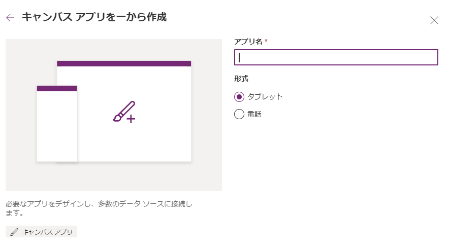This screenshot has width=450, height=249.
Task: Click the small brush icon in キャンバス アプリ tag
Action: tap(14, 232)
